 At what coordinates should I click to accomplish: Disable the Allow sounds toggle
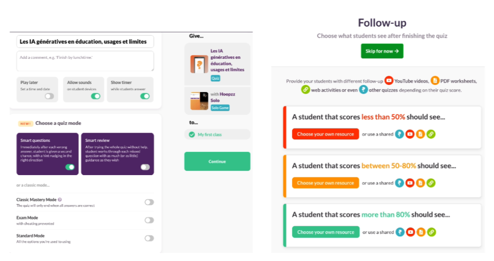pos(96,96)
